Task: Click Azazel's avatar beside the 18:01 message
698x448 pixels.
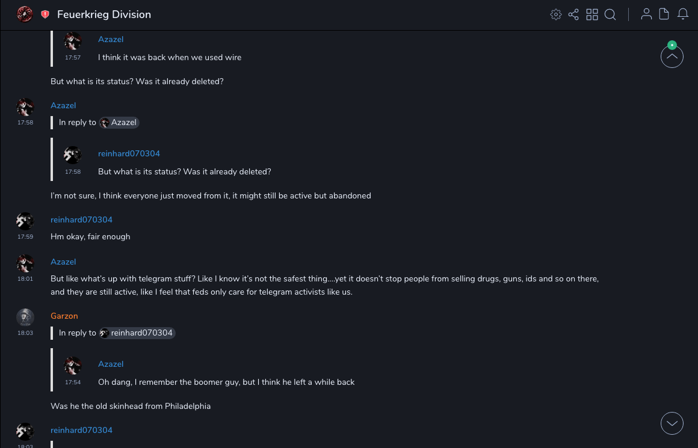Action: (x=25, y=263)
